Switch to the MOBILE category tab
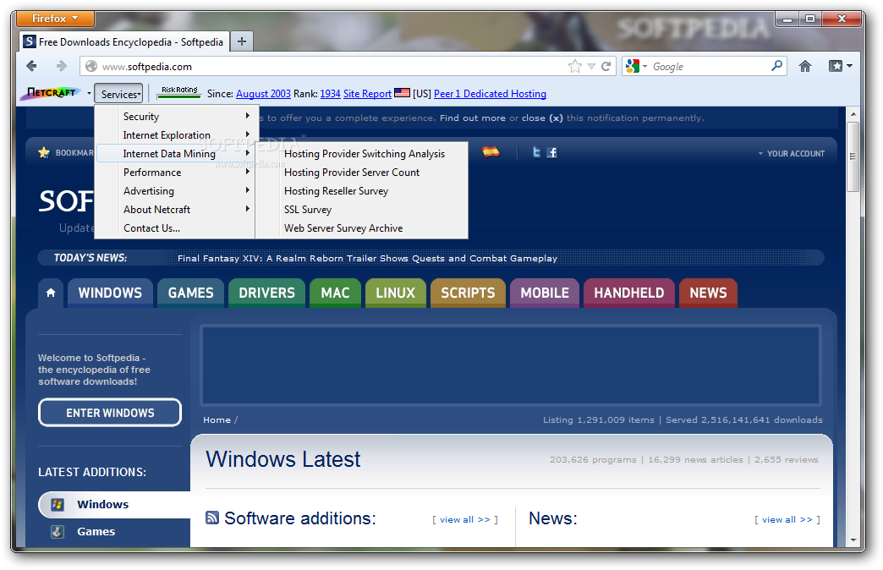Screen dimensions: 883x570 [545, 293]
